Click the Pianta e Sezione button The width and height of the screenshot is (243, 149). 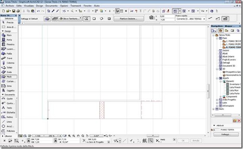128,19
